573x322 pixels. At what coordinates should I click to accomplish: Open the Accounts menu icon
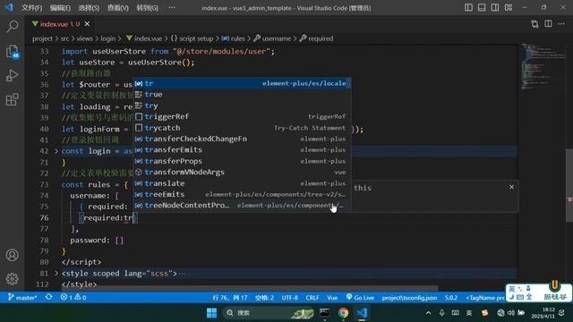point(12,255)
